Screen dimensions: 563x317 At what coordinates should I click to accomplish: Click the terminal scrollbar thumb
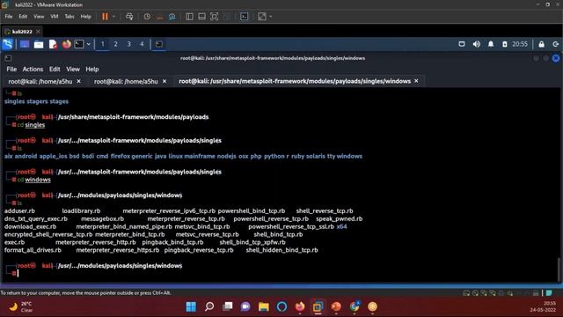[559, 269]
